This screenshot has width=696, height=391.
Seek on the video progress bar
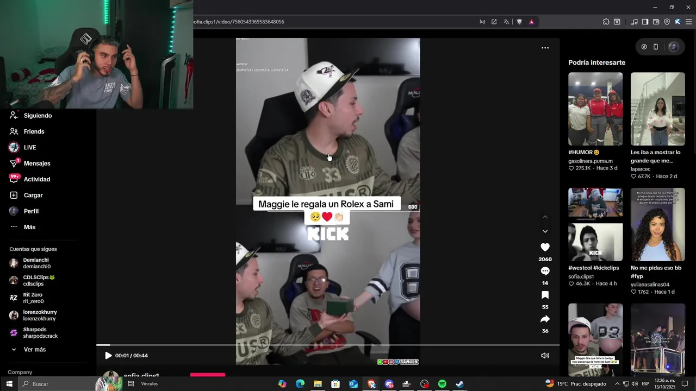coord(328,345)
